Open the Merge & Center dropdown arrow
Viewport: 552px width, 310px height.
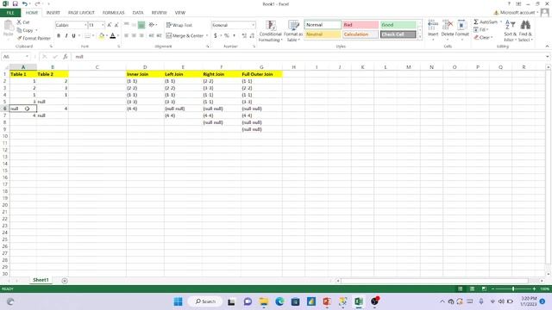(x=207, y=35)
